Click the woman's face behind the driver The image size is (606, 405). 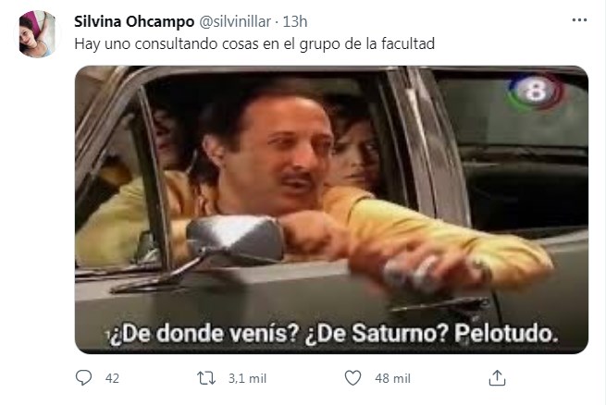coord(355,153)
